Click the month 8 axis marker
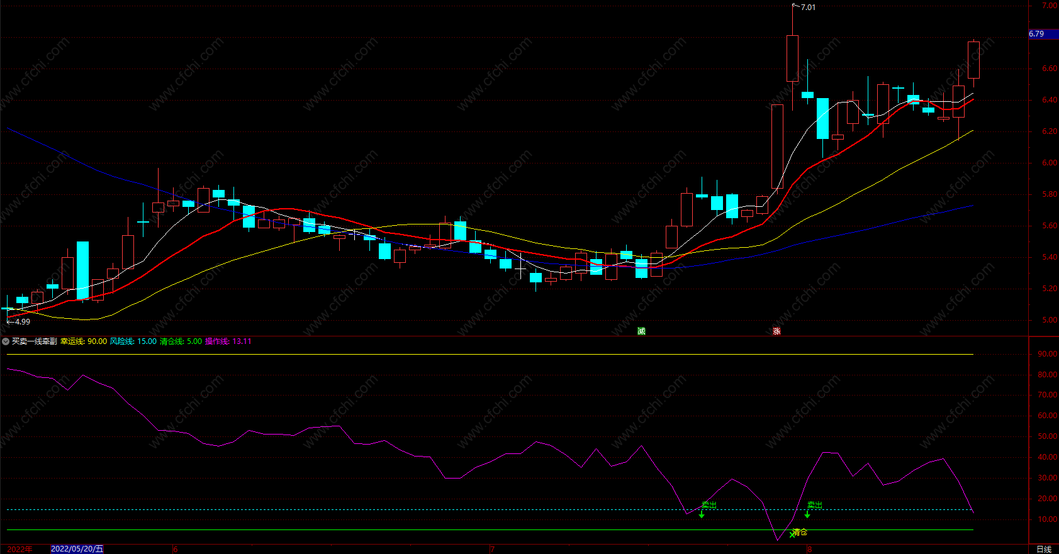1059x554 pixels. (x=810, y=549)
